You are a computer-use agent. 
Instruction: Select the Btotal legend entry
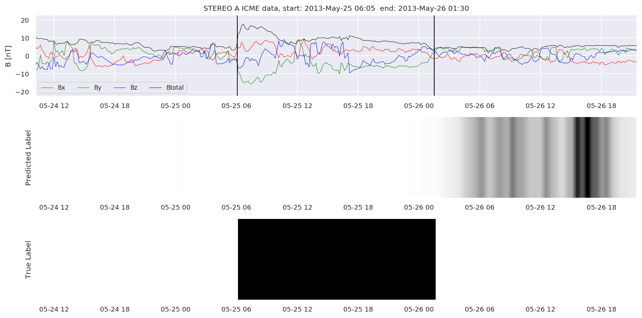tap(175, 88)
